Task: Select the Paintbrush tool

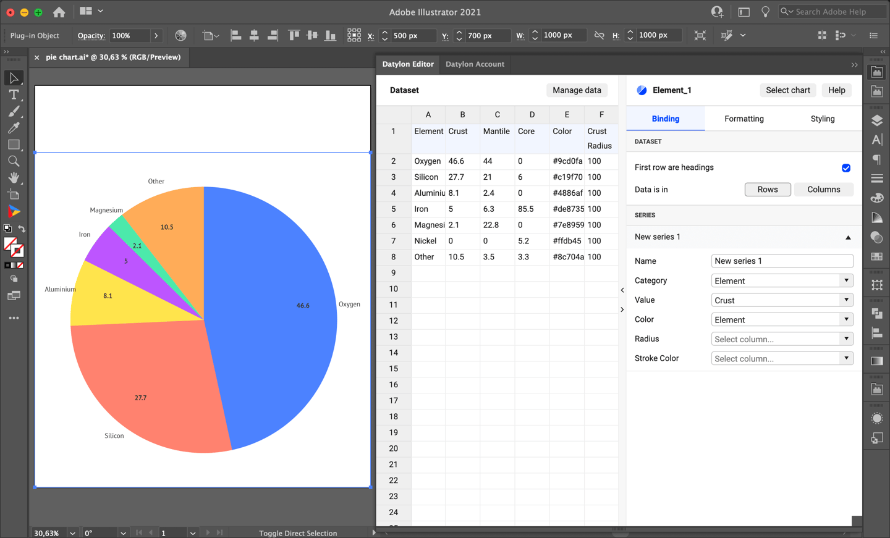Action: click(x=12, y=111)
